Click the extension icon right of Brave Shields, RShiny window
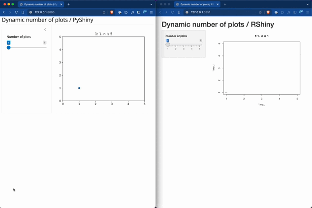Viewport: 312px width, 208px height. 276,12
